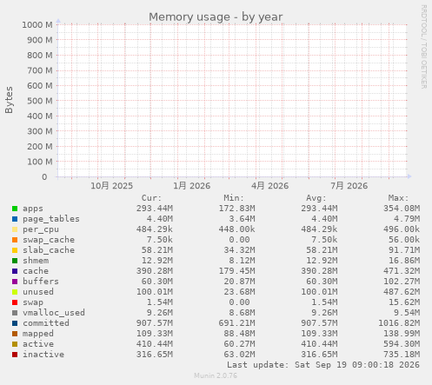Click the 'cache' legend label
The height and width of the screenshot is (385, 432).
tap(36, 271)
